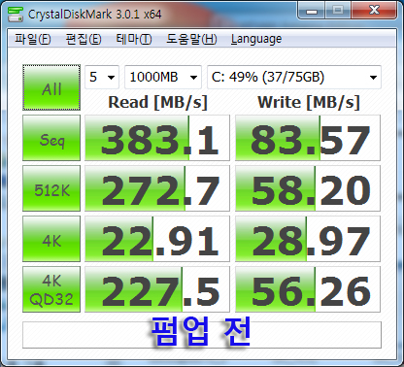Start the Seq benchmark test

[x=51, y=138]
